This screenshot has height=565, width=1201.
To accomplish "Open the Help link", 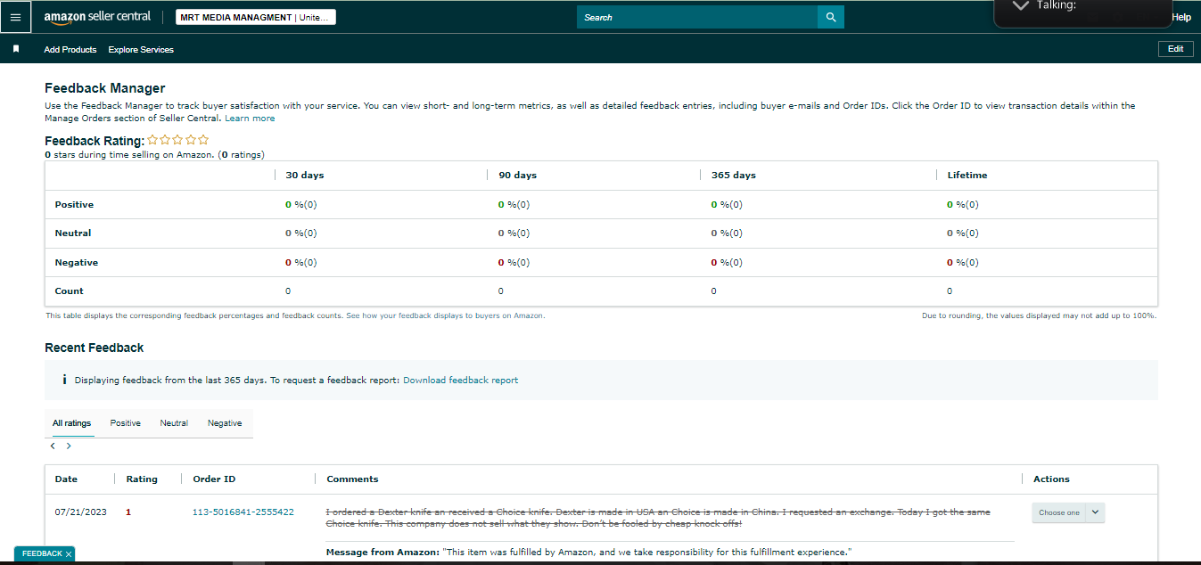I will coord(1181,17).
